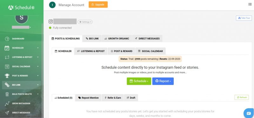
Task: Click the Grow Instagram graph icon
Action: click(7, 104)
